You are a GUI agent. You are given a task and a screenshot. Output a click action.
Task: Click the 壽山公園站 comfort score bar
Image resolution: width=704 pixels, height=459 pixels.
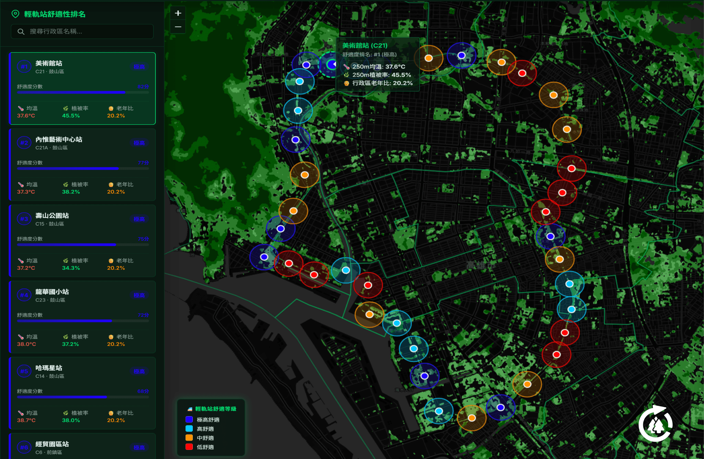[83, 245]
